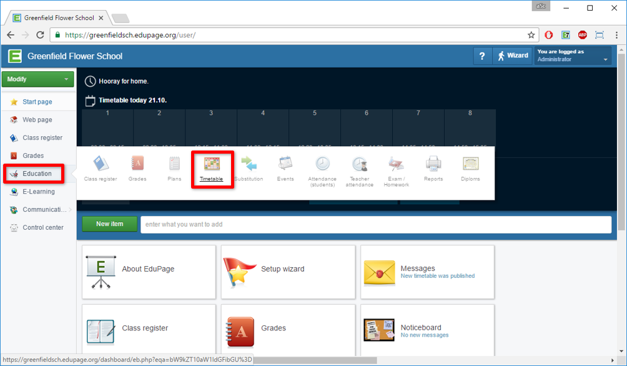Screen dimensions: 627x366
Task: Close the Greenfield Flower School tab
Action: tap(101, 18)
